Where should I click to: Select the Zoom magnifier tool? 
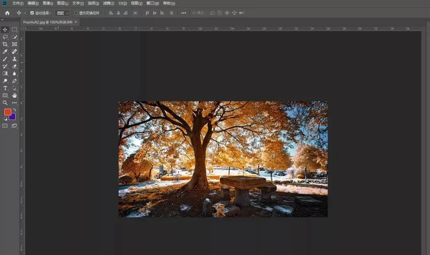point(5,103)
